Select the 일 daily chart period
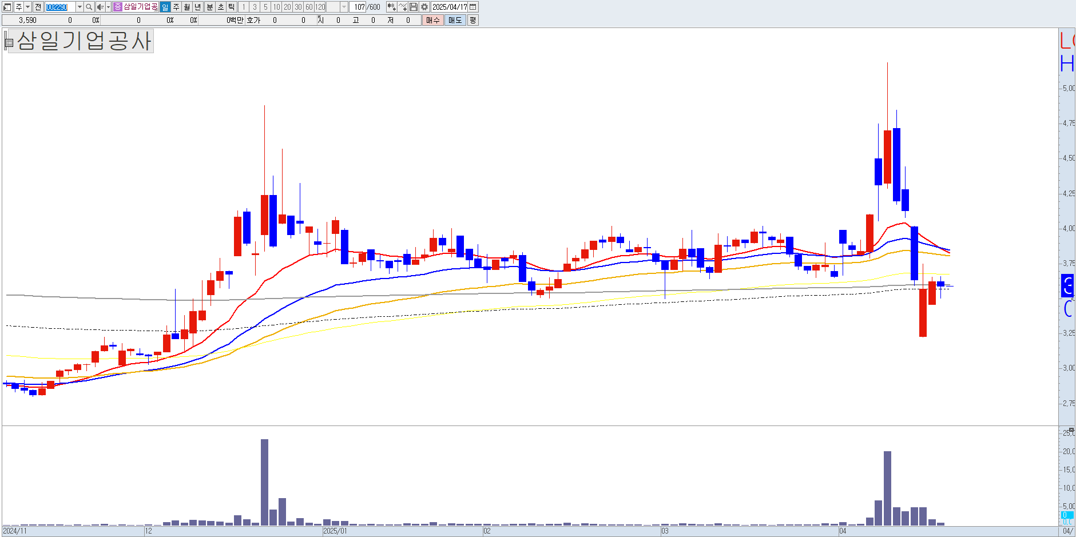 (165, 7)
